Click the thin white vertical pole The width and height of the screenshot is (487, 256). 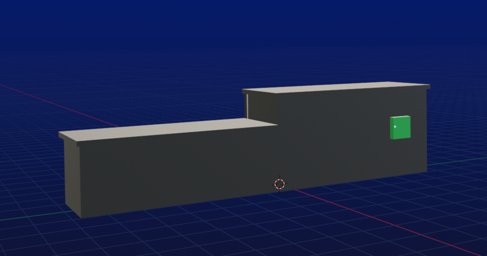(247, 106)
